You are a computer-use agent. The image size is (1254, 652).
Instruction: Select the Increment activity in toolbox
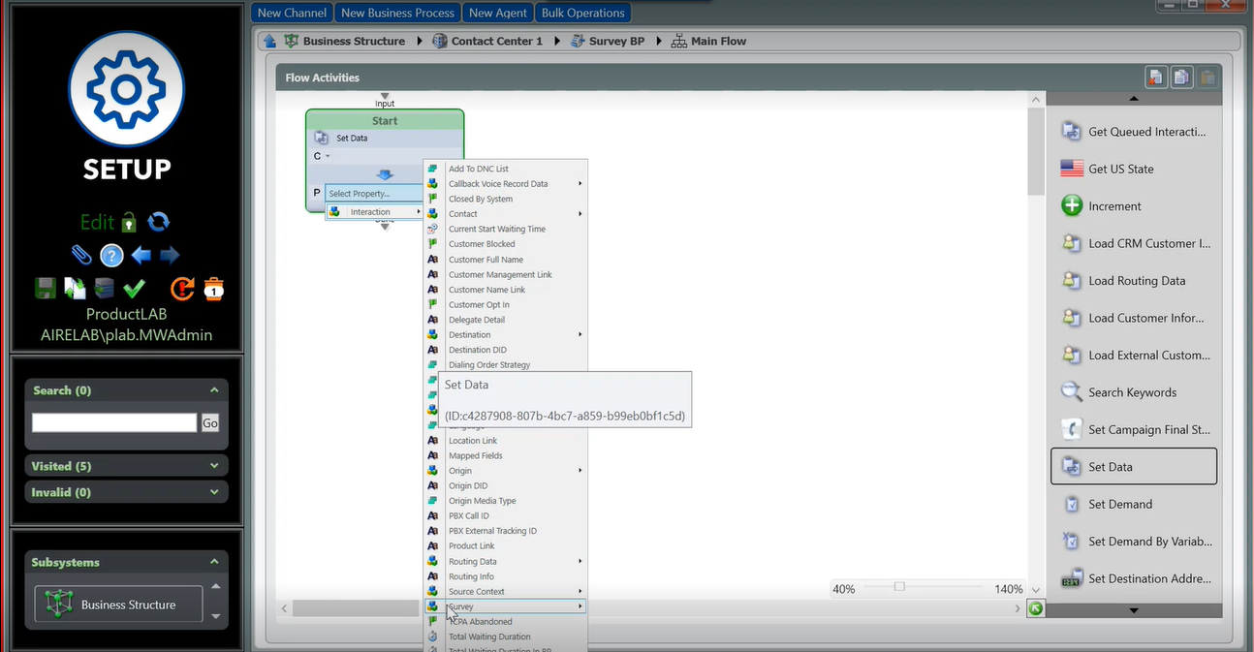[1114, 206]
